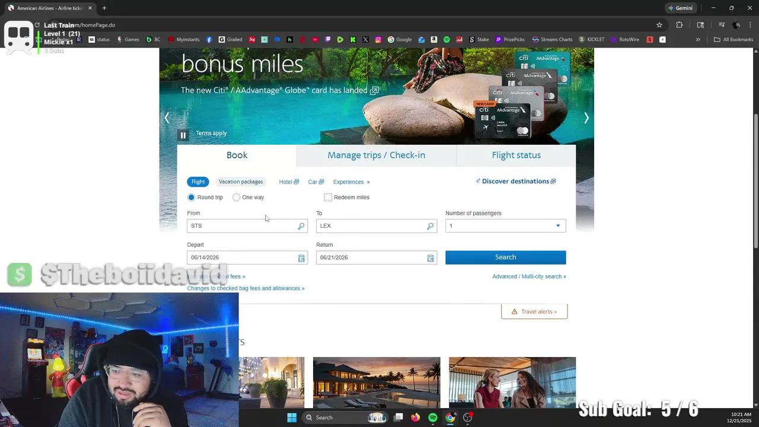Click Task View icon on taskbar
Screen dimensions: 759x427
[398, 418]
